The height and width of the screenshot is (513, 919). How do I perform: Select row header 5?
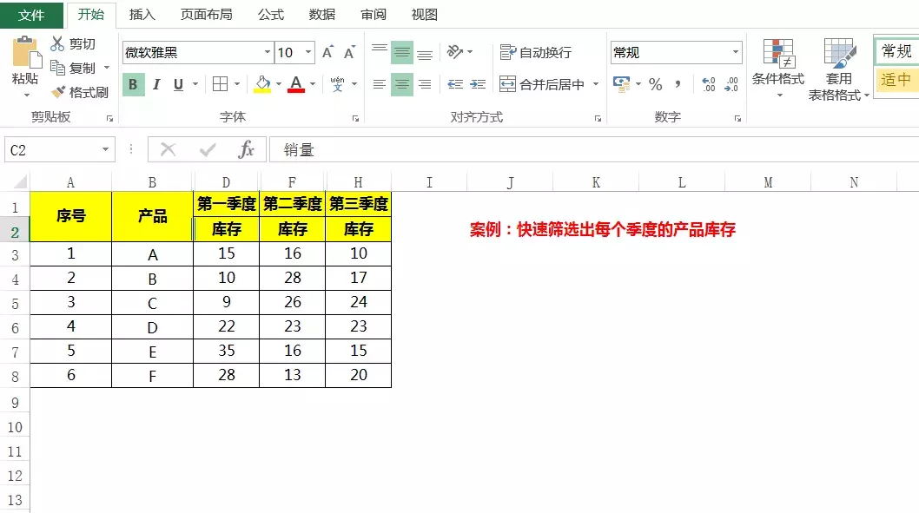tap(16, 303)
